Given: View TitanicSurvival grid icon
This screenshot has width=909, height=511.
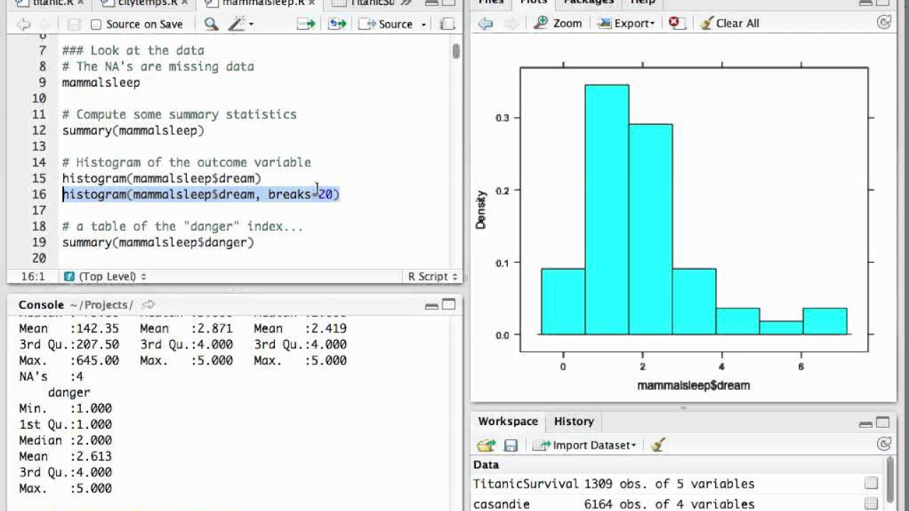Looking at the screenshot, I should point(871,484).
